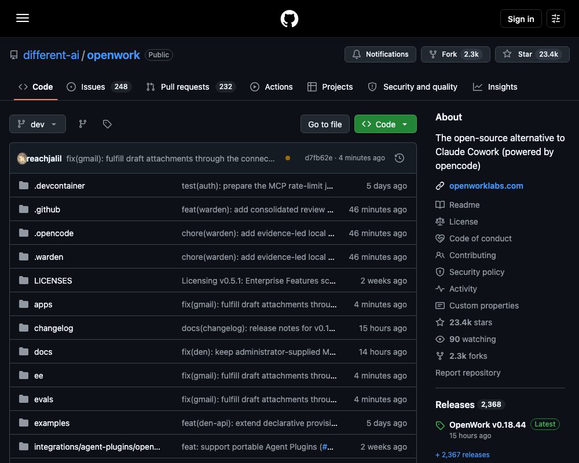Image resolution: width=579 pixels, height=463 pixels.
Task: Open reachjalil's avatar
Action: pos(22,159)
